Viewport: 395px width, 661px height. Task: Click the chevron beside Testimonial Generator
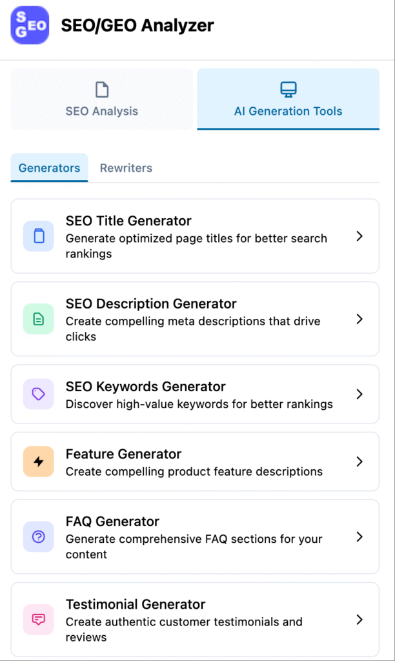pos(360,620)
